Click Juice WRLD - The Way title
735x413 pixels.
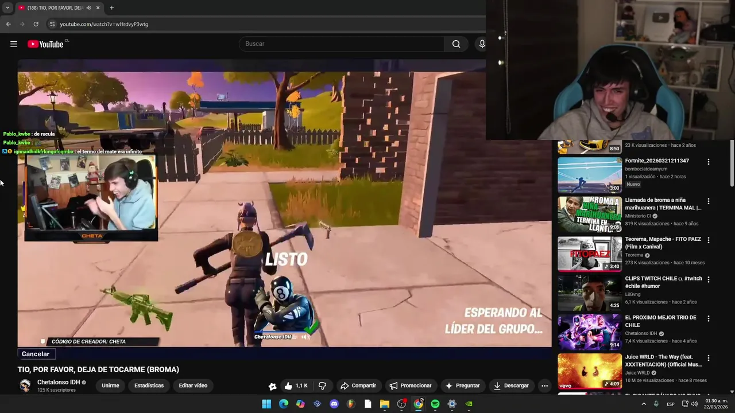[663, 361]
